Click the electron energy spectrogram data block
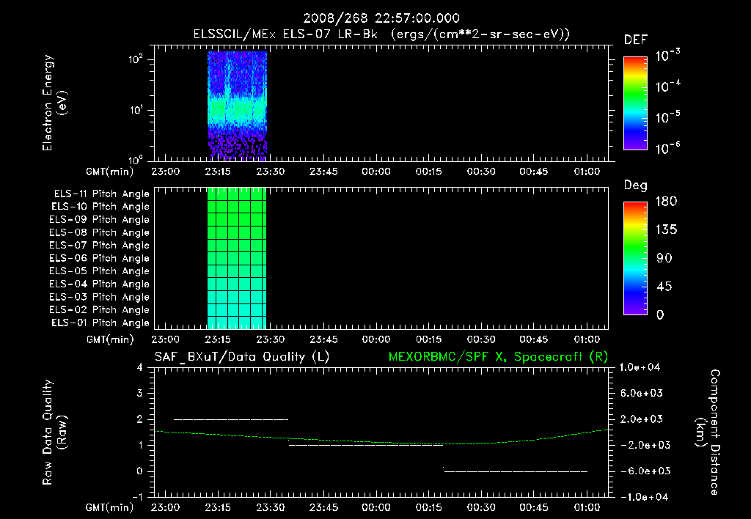The image size is (751, 519). 237,106
